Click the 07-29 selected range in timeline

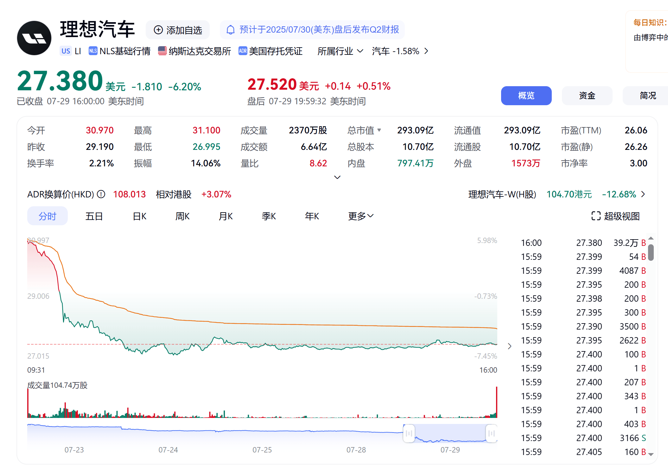(x=450, y=433)
